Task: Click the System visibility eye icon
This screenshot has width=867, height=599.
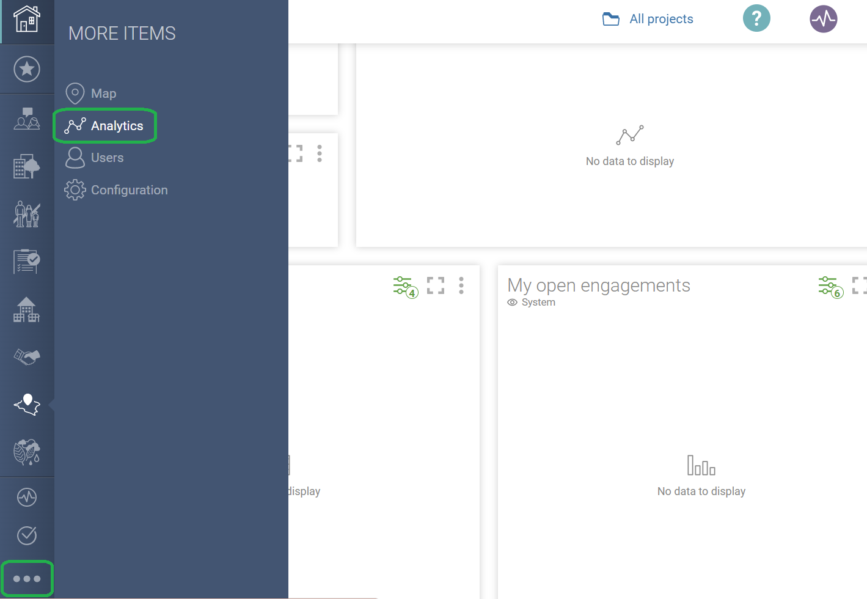Action: pyautogui.click(x=513, y=303)
